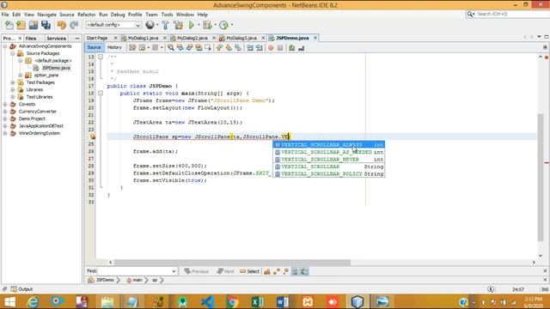This screenshot has width=550, height=309.
Task: Open Internet Explorer from the taskbar
Action: click(33, 301)
